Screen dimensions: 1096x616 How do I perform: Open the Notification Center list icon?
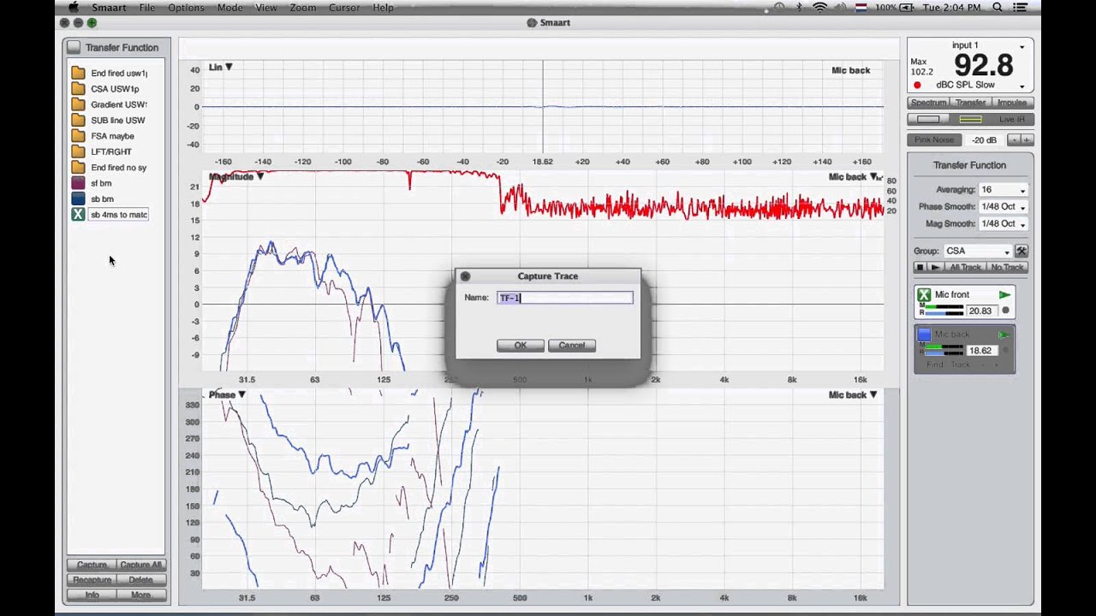1020,7
